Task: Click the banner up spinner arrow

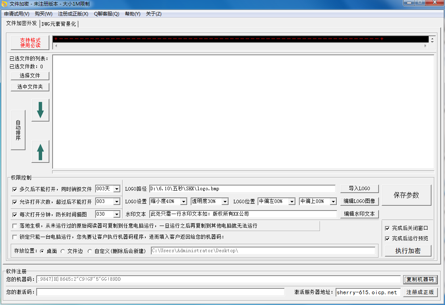Action: click(x=432, y=38)
